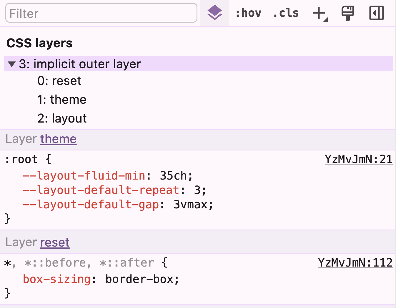Click the purple layers diamond icon

pyautogui.click(x=214, y=13)
